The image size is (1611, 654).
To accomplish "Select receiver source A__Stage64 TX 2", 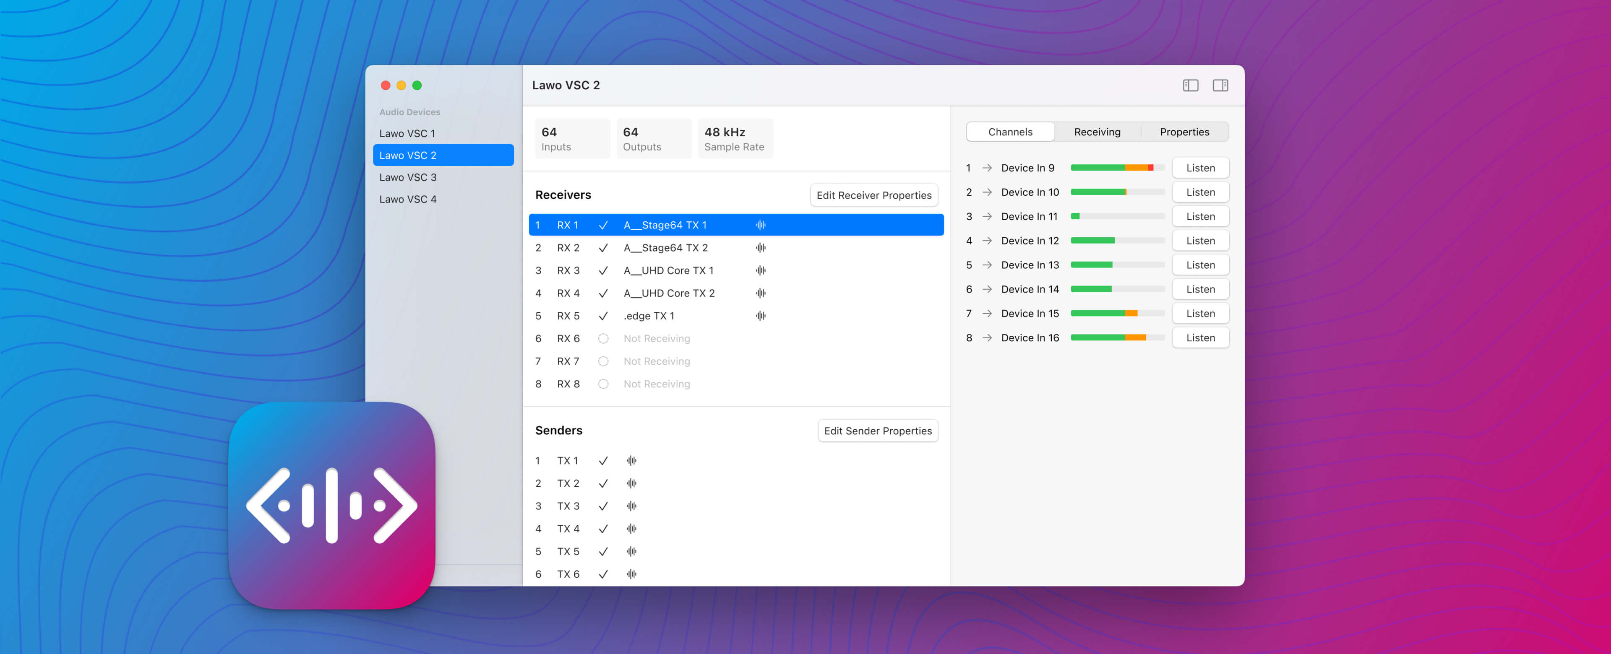I will pyautogui.click(x=665, y=248).
